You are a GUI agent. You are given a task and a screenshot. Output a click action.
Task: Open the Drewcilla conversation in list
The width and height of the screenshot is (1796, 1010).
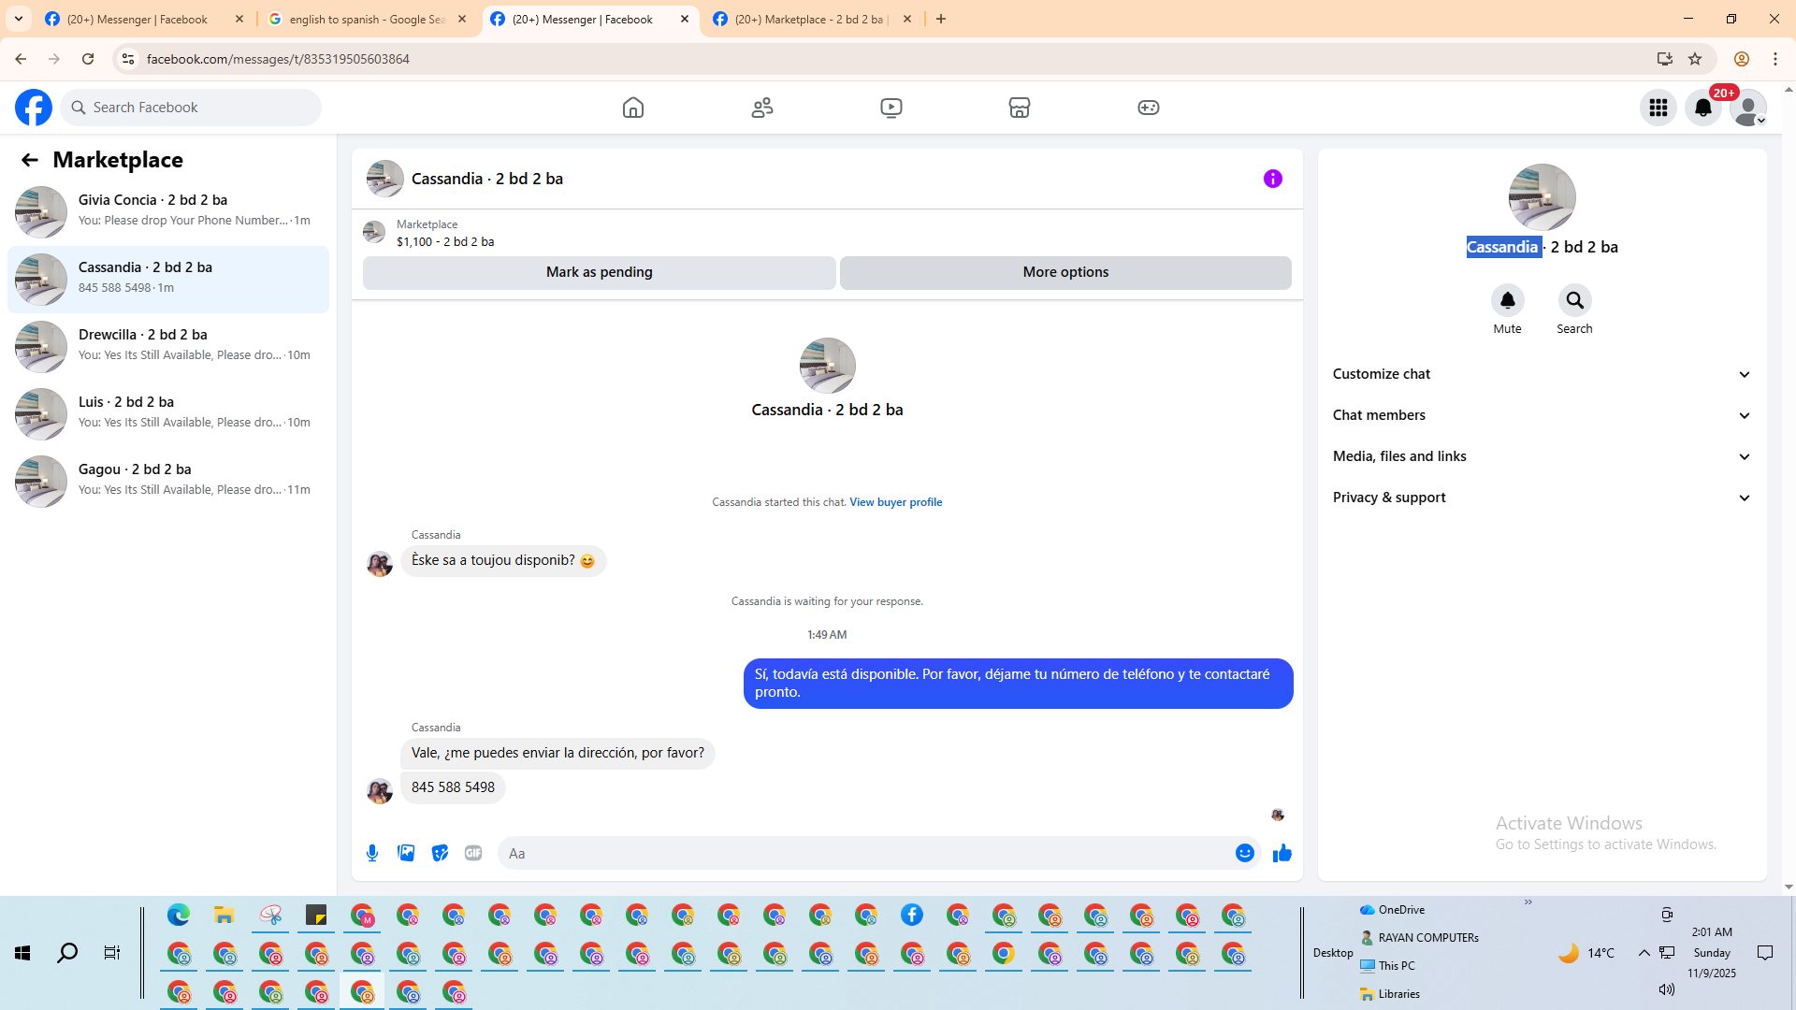click(168, 346)
